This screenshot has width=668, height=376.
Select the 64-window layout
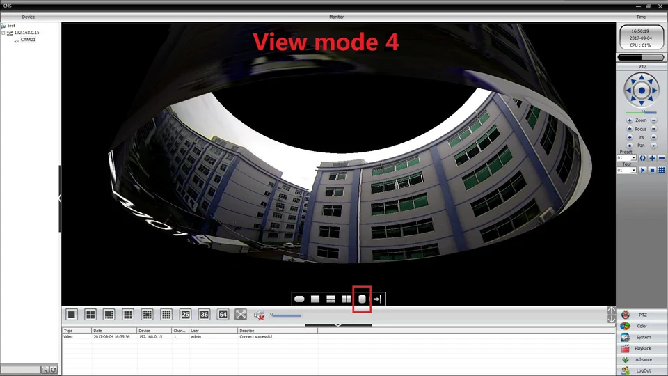(x=223, y=315)
